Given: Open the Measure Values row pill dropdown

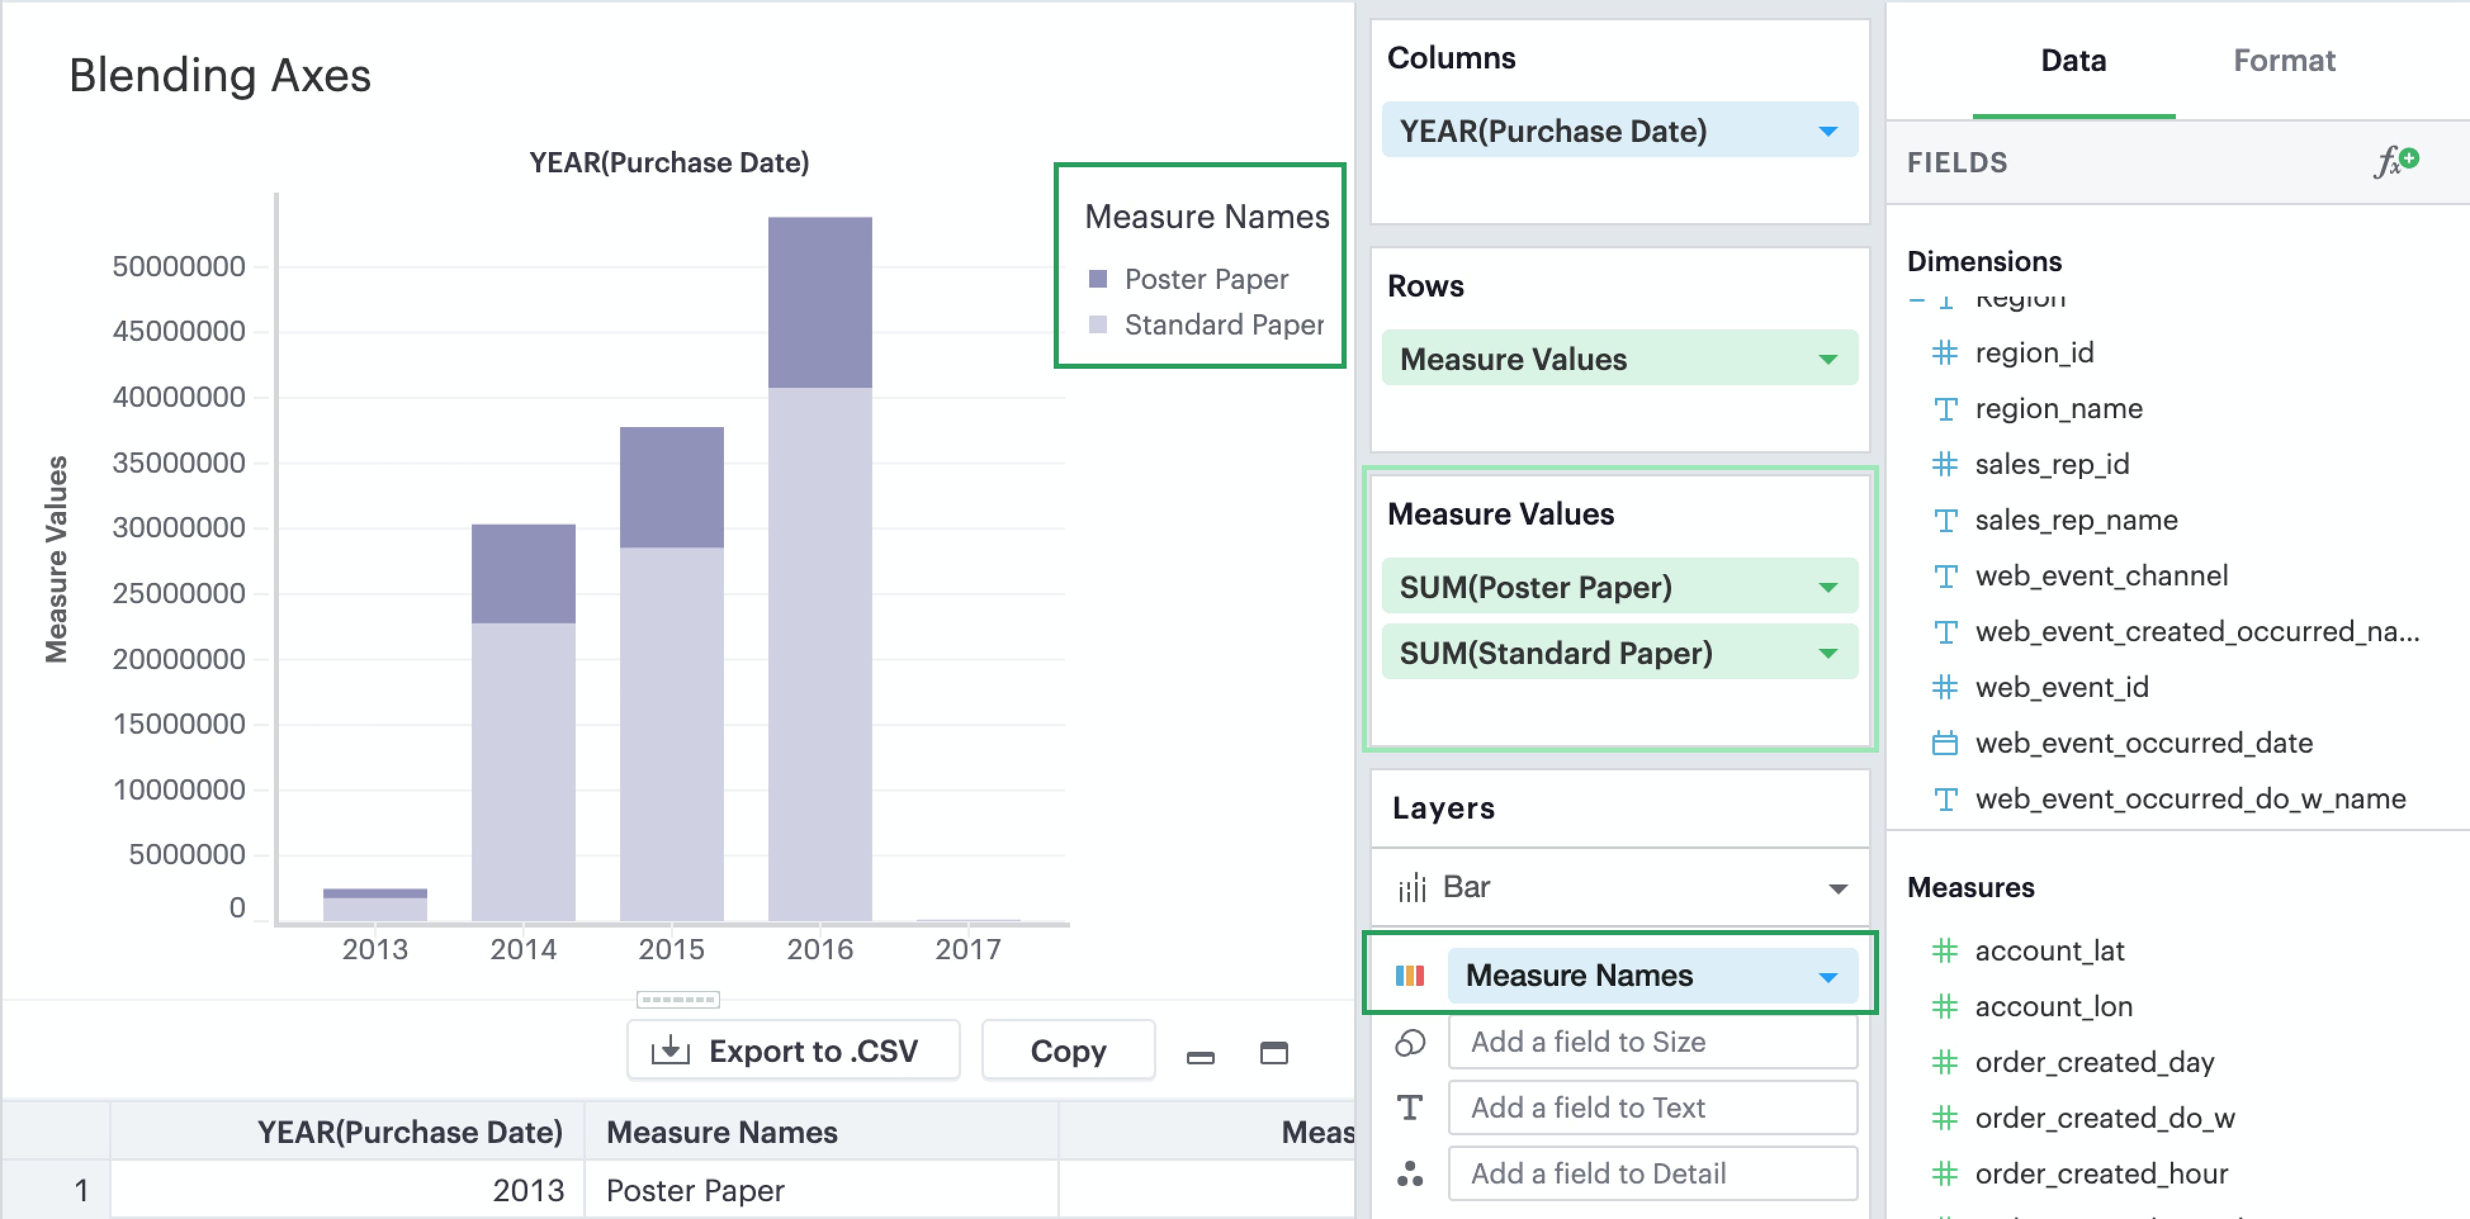Looking at the screenshot, I should [x=1828, y=359].
